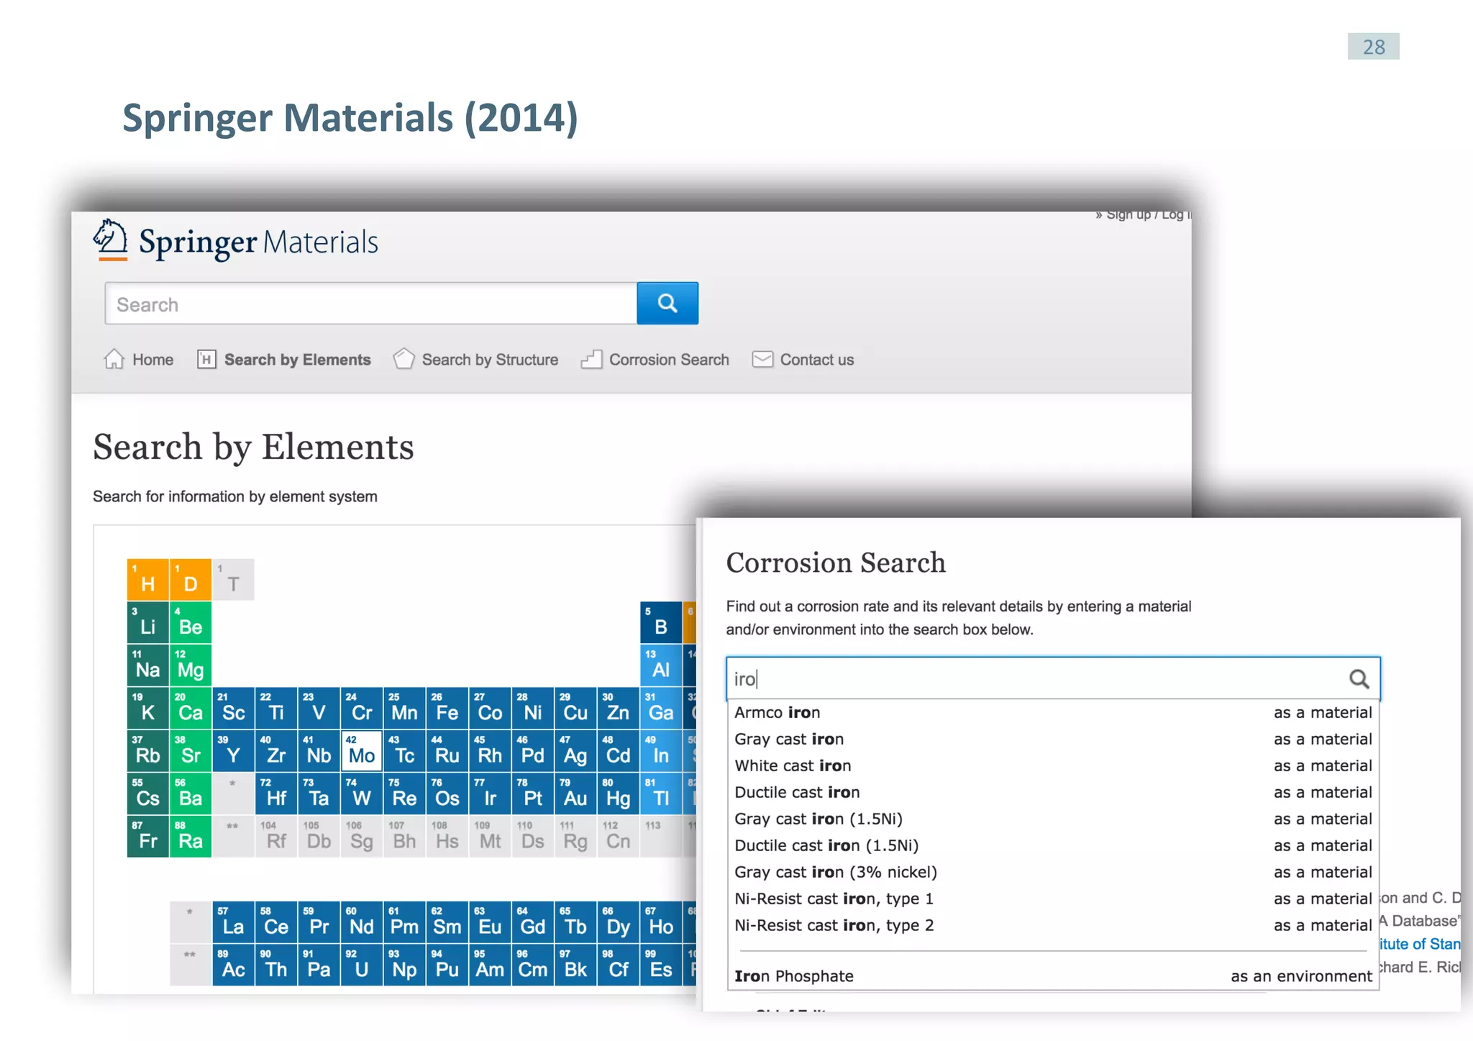
Task: Choose "Gray cast iron (1.5Ni)" suggestion
Action: [x=1053, y=819]
